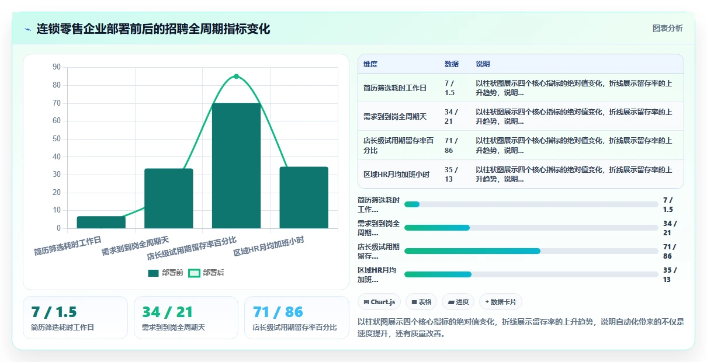Click the x-axis label 店长级试用期留存率百分比
The width and height of the screenshot is (707, 362).
192,248
